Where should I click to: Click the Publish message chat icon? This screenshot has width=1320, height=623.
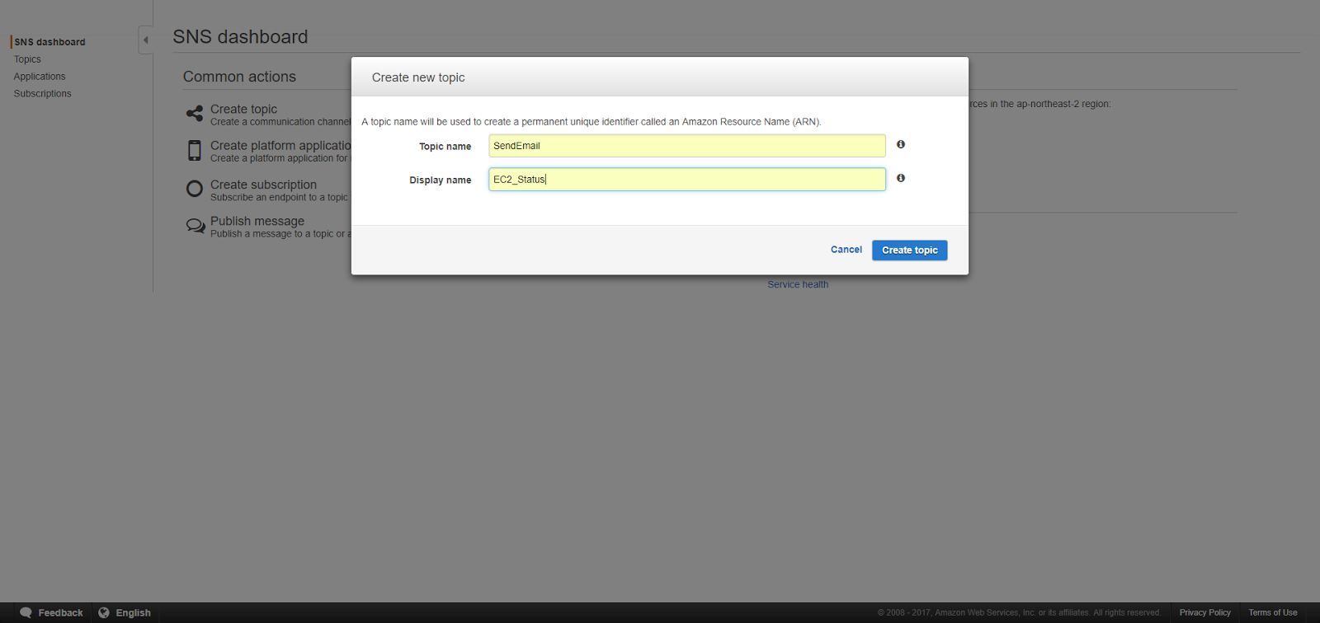point(196,226)
